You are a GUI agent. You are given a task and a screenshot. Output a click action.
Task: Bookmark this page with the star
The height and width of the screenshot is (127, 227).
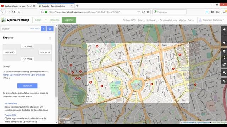click(148, 12)
